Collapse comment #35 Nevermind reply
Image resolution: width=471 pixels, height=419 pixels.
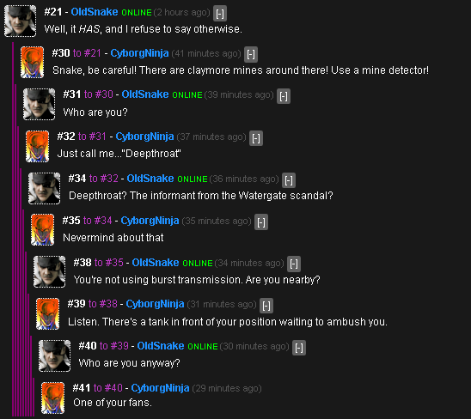pyautogui.click(x=261, y=222)
